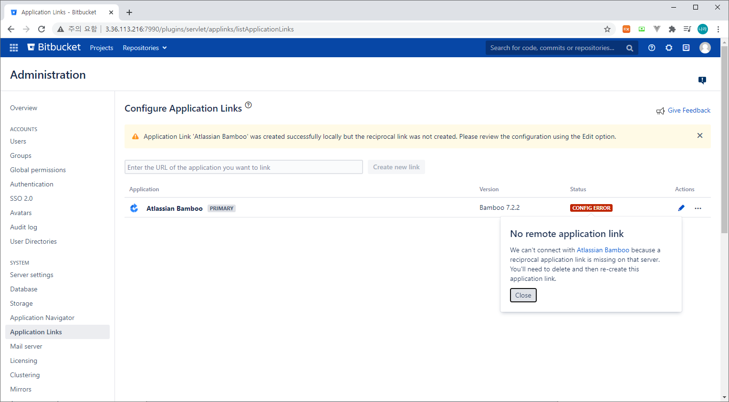Click the not-secure warning triangle in address bar
Viewport: 729px width, 402px height.
coord(61,29)
